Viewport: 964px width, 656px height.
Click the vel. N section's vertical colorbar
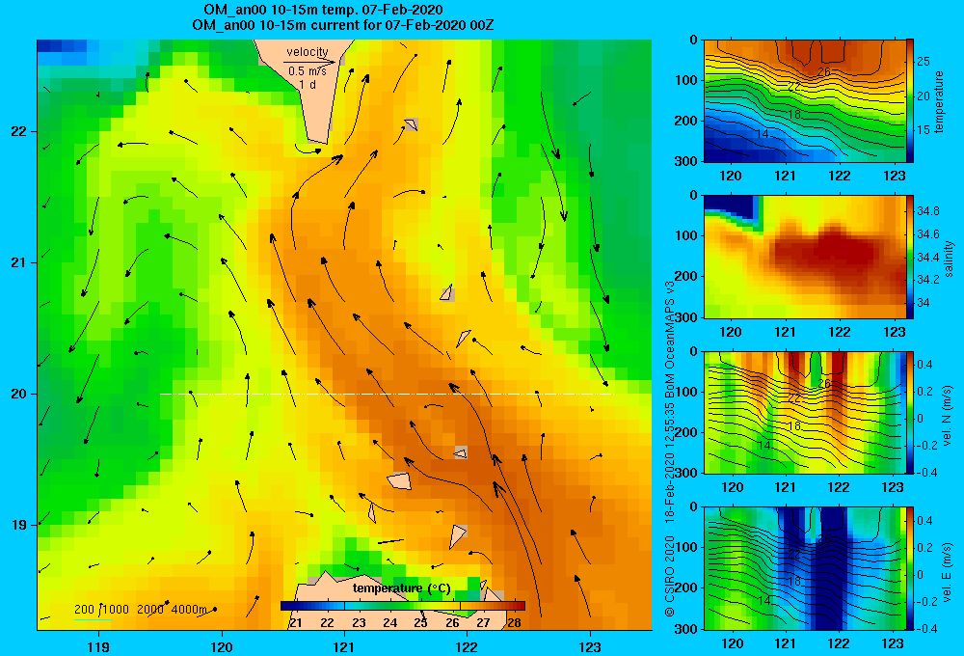pos(910,412)
